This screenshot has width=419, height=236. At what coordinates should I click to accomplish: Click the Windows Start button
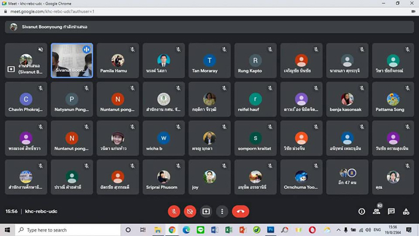(7, 230)
